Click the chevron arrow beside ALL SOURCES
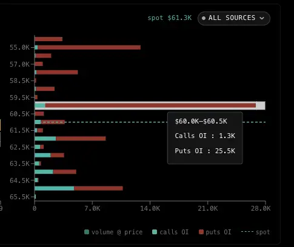 click(x=262, y=18)
